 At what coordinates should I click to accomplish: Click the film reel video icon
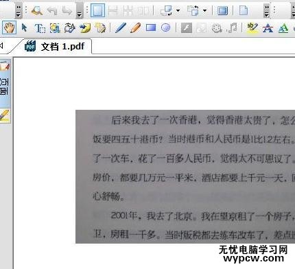pos(216,28)
